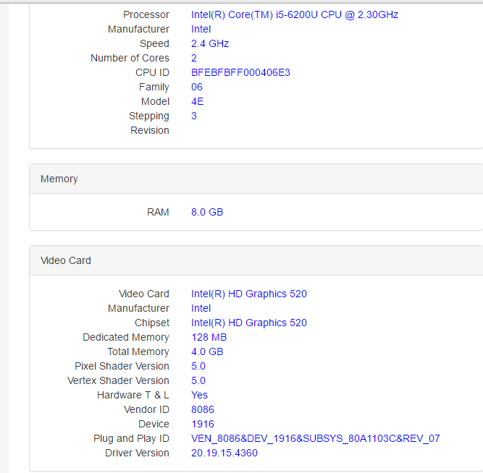
Task: Click the Number of Cores label
Action: [x=130, y=58]
